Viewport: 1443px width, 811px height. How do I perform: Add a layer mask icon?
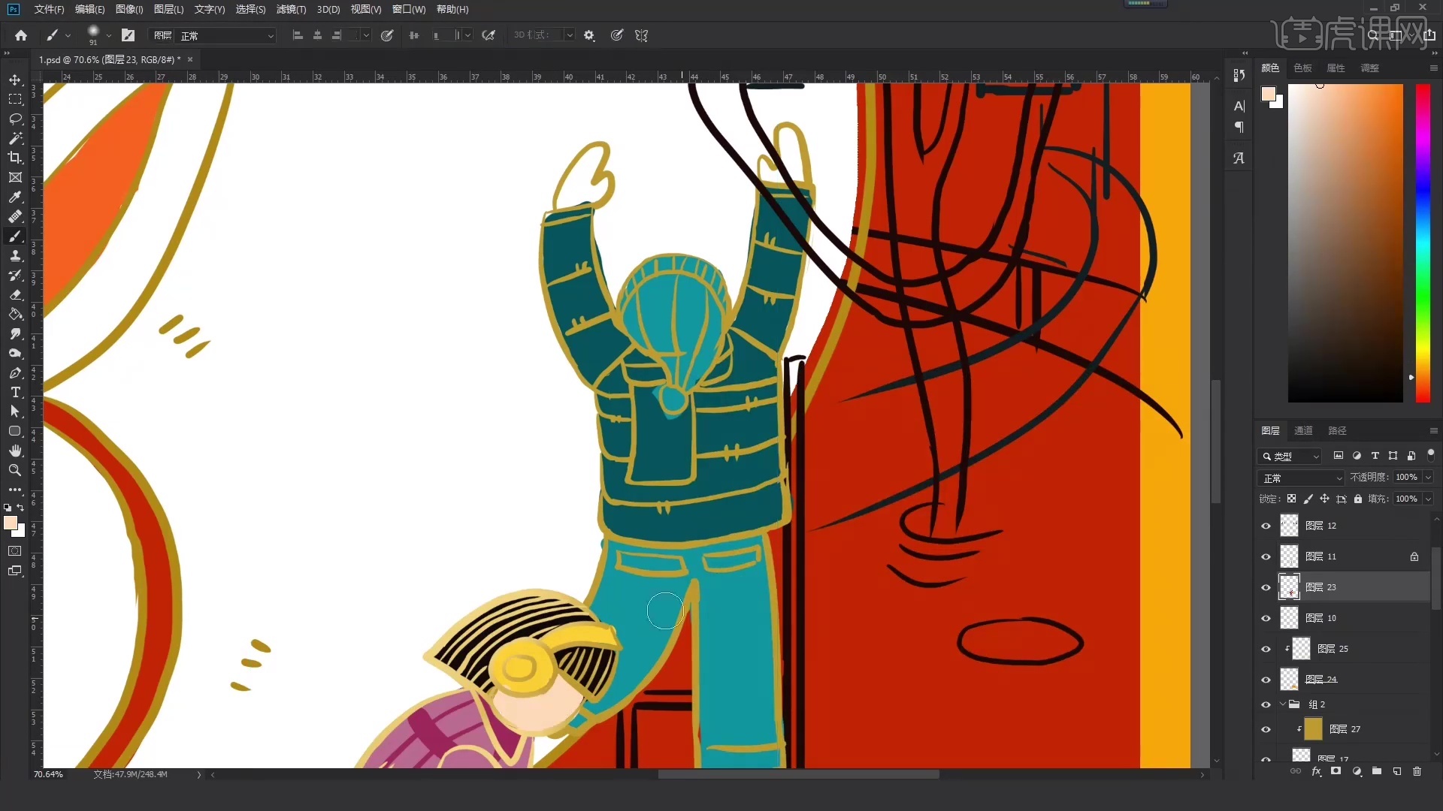(1336, 771)
